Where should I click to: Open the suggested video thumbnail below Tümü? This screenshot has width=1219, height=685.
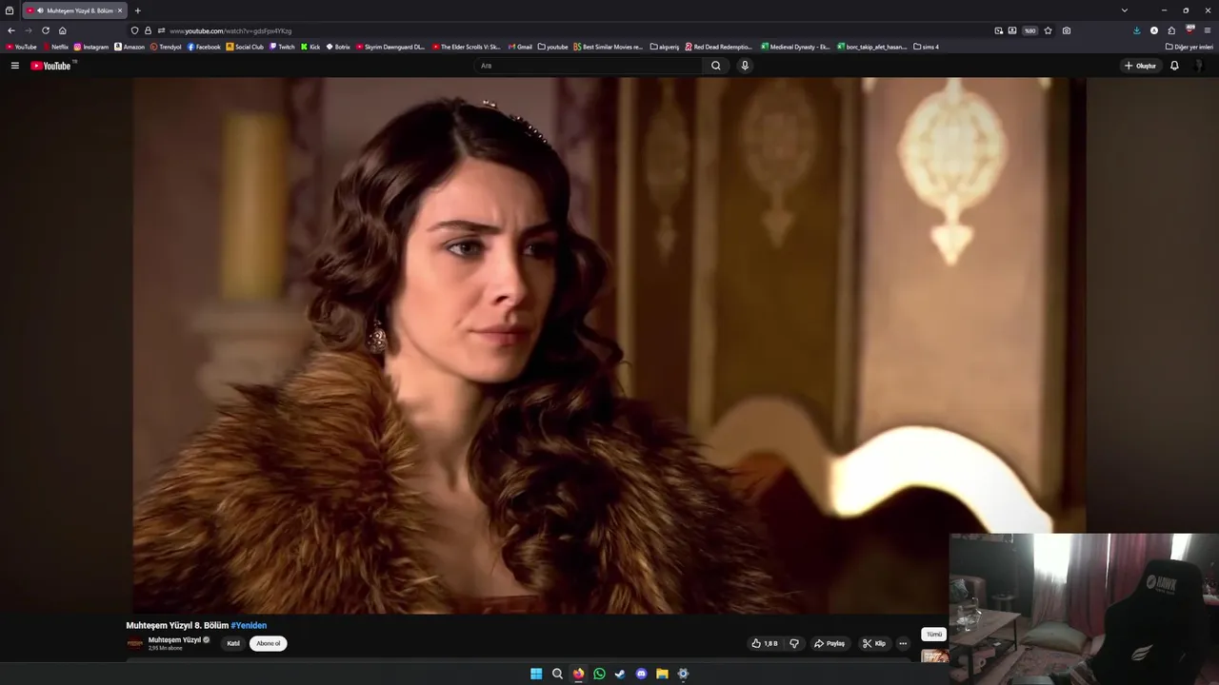tap(934, 656)
